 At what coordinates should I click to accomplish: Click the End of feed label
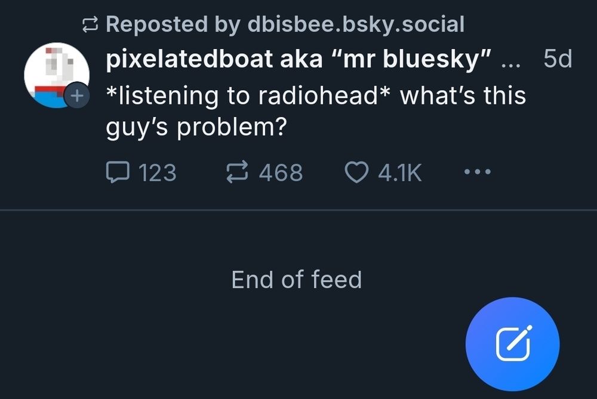tap(297, 280)
